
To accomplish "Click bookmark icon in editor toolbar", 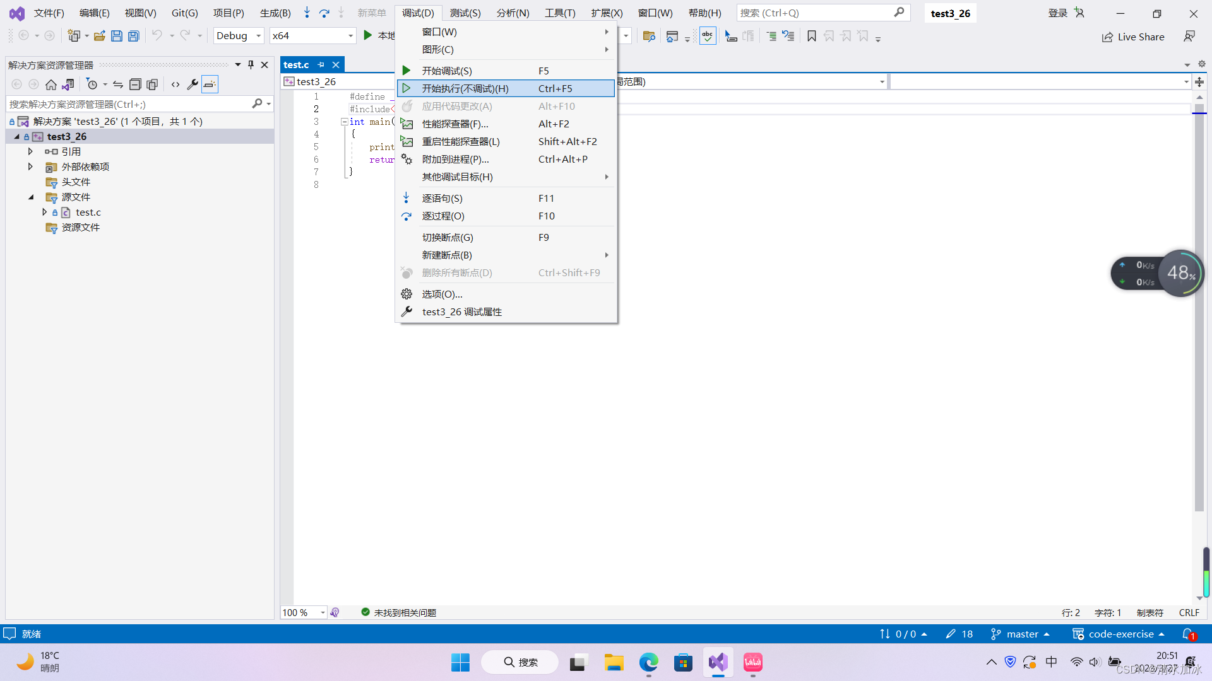I will click(812, 36).
